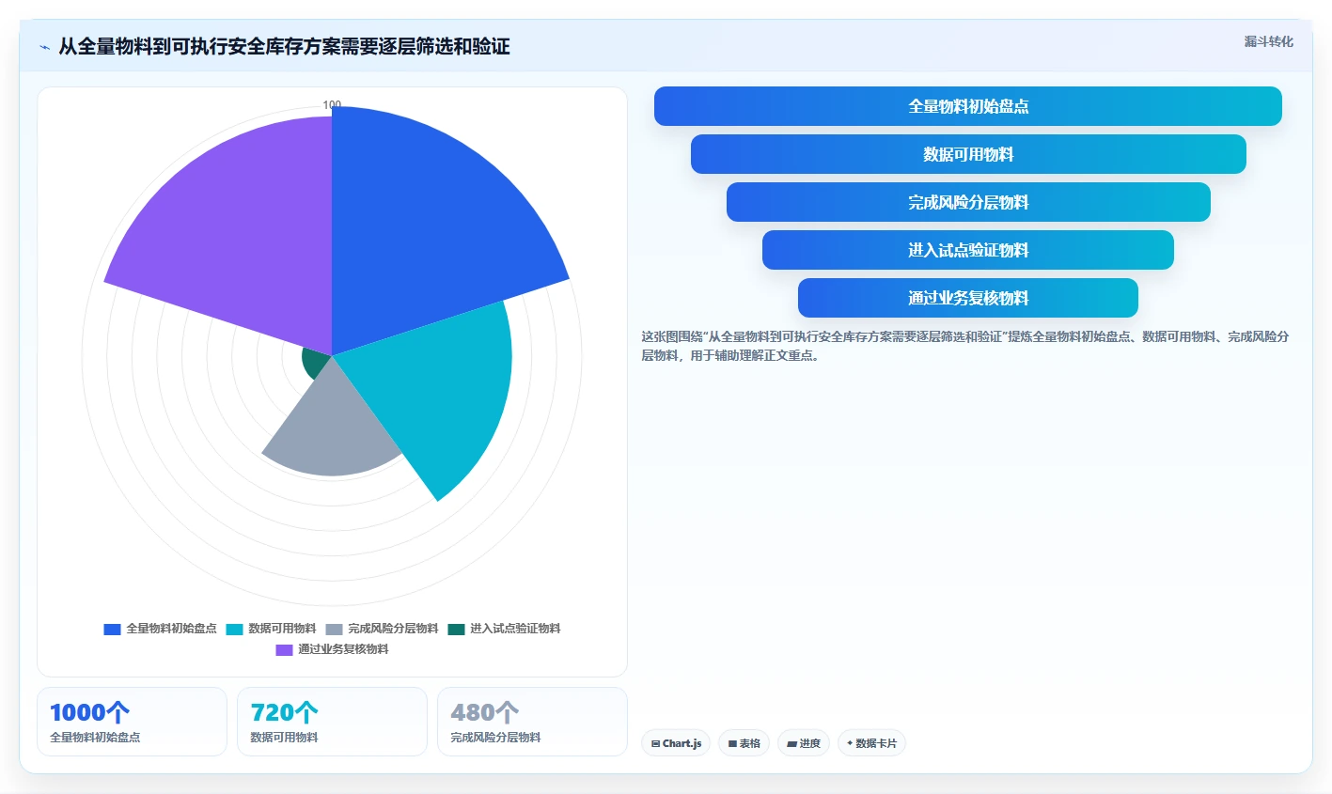Screen dimensions: 1332x794
Task: Toggle 数据可用物料 legend color box
Action: [234, 629]
